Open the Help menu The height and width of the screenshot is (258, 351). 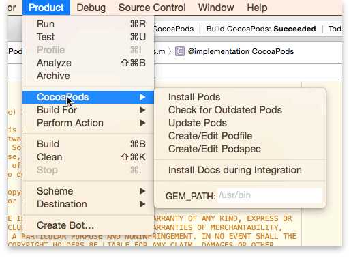(x=257, y=8)
